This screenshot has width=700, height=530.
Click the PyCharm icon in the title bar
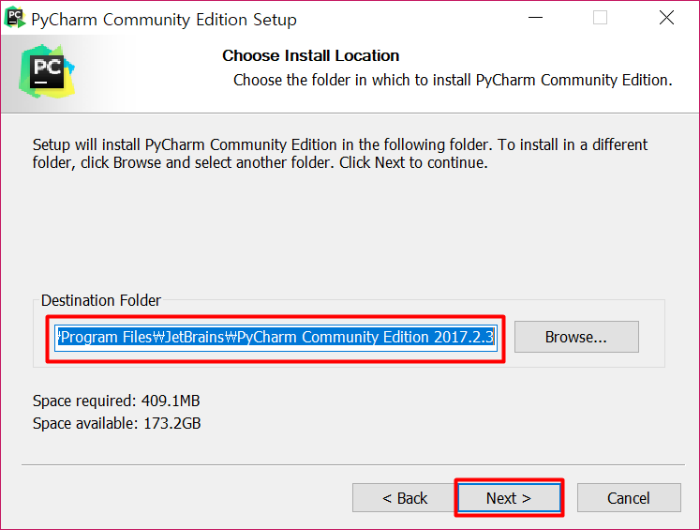(15, 18)
